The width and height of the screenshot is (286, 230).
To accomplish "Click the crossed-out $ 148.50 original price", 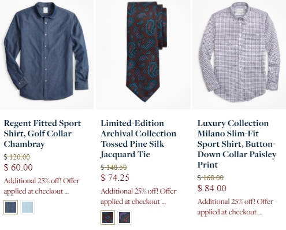I will (x=114, y=168).
